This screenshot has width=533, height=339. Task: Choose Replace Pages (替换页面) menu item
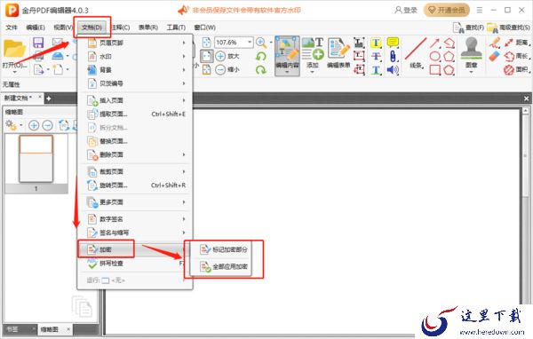[x=135, y=141]
